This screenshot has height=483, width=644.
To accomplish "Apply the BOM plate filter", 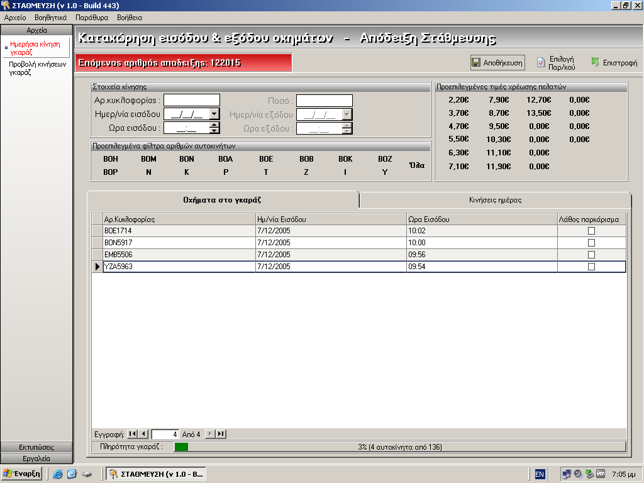I will click(x=148, y=159).
